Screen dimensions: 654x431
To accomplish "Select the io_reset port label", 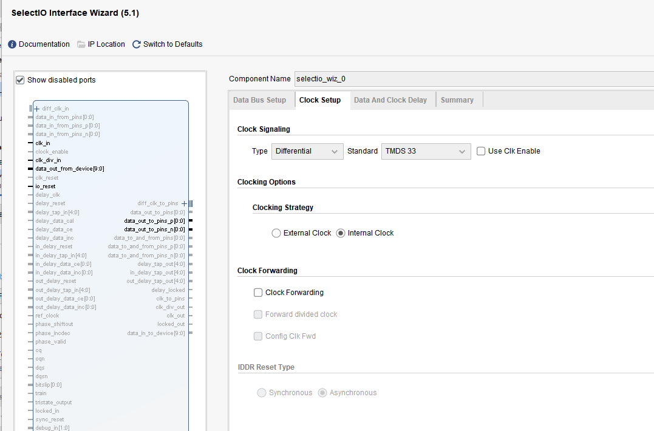I will coord(45,186).
